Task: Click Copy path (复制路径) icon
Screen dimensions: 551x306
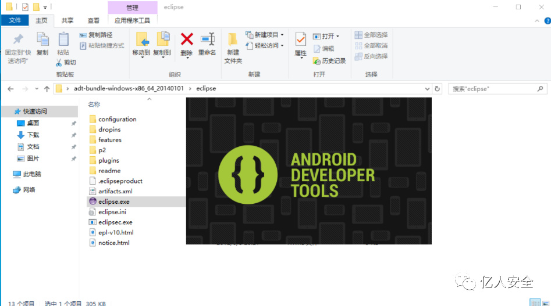Action: point(83,35)
